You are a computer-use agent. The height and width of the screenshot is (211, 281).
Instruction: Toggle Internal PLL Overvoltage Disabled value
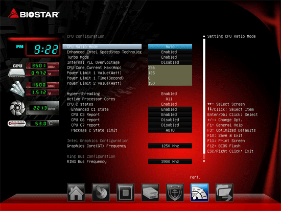tap(170, 62)
